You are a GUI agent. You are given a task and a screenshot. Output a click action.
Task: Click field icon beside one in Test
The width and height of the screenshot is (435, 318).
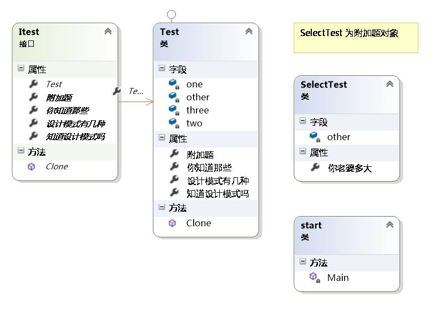coord(174,84)
